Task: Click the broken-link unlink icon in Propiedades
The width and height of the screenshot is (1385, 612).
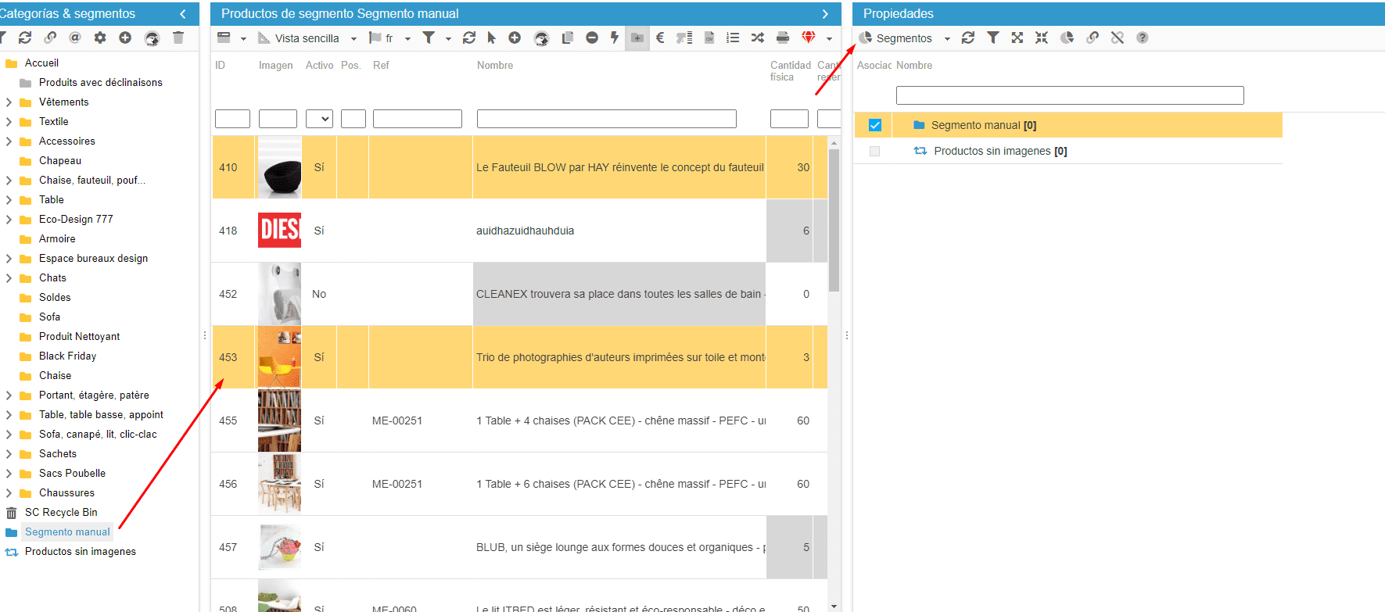Action: [x=1117, y=38]
